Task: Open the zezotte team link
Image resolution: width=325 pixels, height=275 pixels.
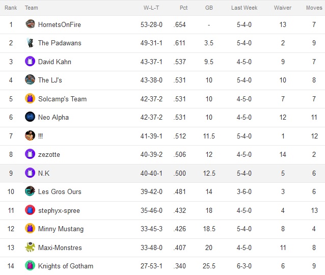Action: tap(49, 155)
